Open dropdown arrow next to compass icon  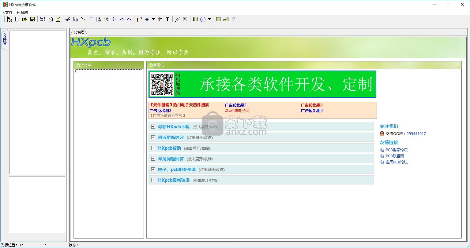coord(209,19)
